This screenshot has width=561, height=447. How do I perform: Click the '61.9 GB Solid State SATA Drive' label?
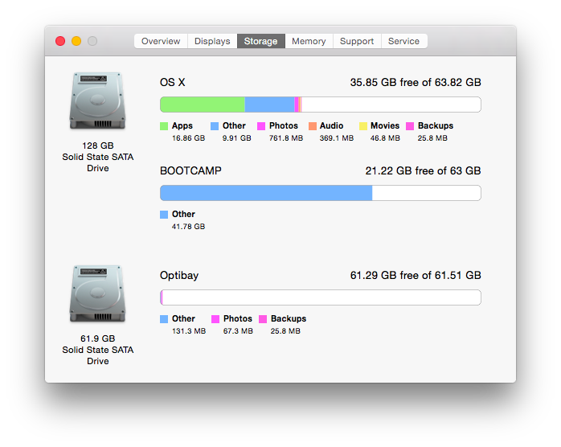[x=98, y=350]
